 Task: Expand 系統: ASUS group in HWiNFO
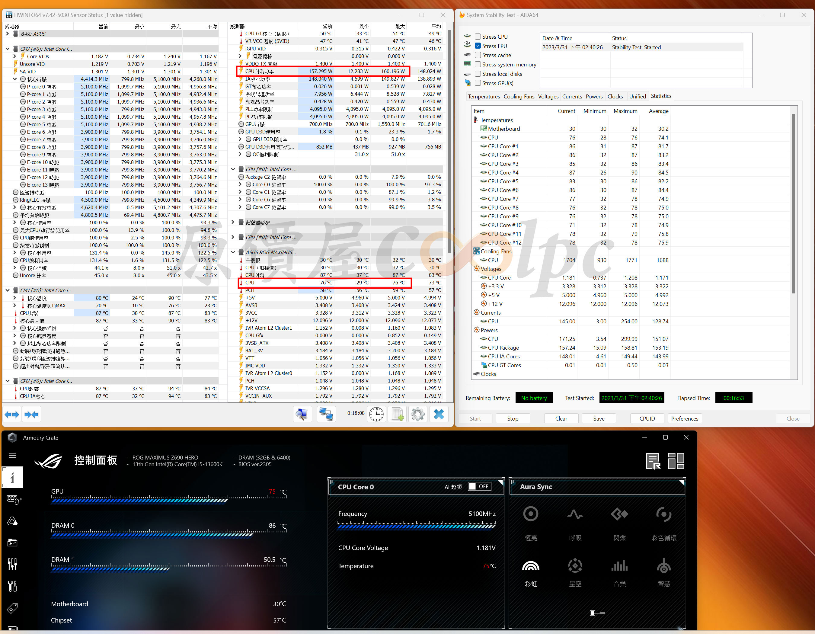click(8, 34)
